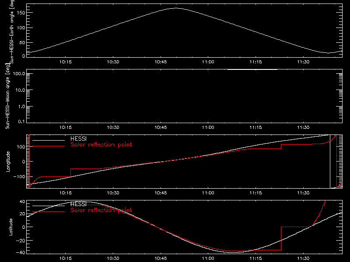Click the Longitude axis title
Viewport: 350px width, 262px height.
[8, 162]
